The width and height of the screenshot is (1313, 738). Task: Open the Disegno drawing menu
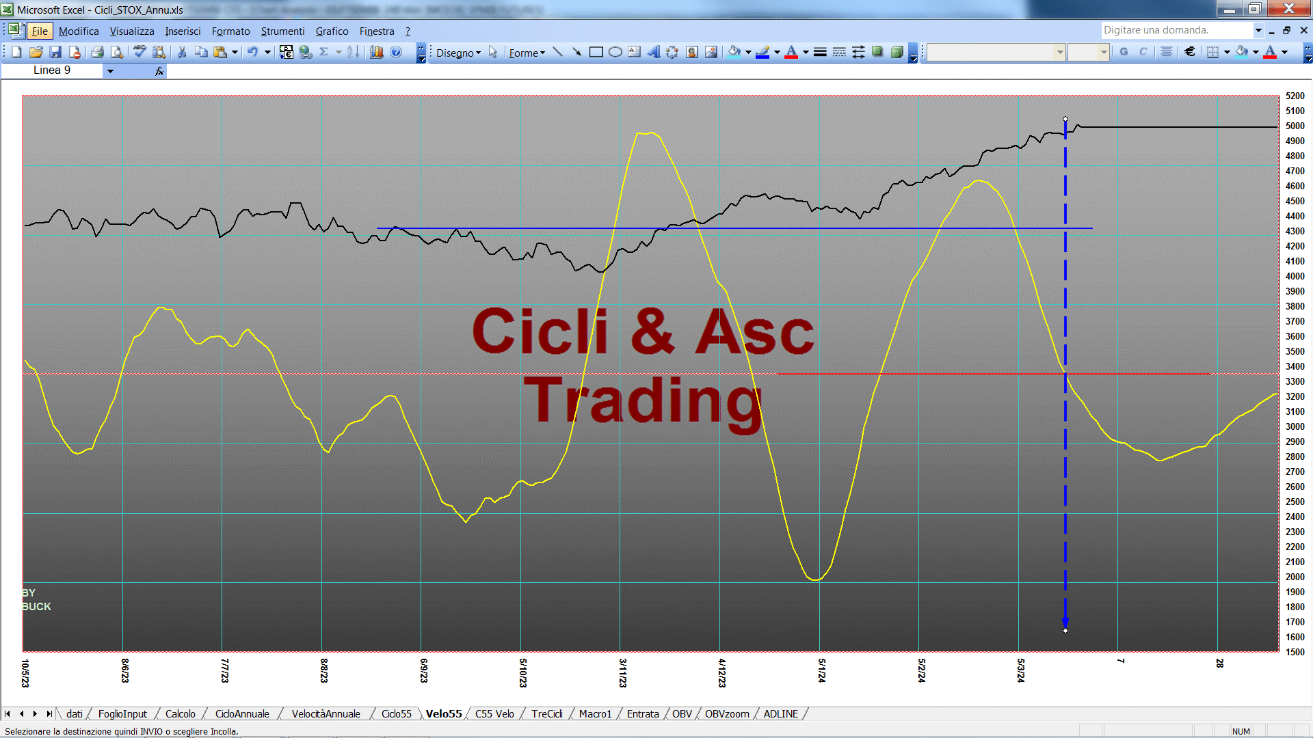458,53
